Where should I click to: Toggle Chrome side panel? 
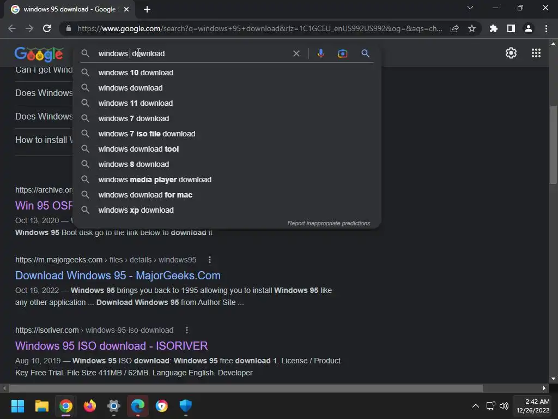tap(511, 28)
